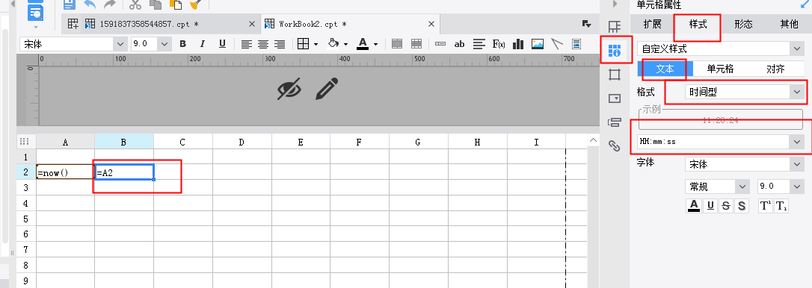
Task: Click the paint bucket fill color icon
Action: click(333, 44)
